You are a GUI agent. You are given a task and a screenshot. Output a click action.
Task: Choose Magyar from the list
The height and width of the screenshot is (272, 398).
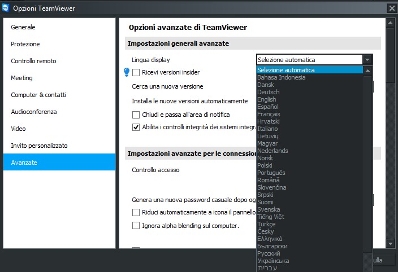[x=310, y=143]
